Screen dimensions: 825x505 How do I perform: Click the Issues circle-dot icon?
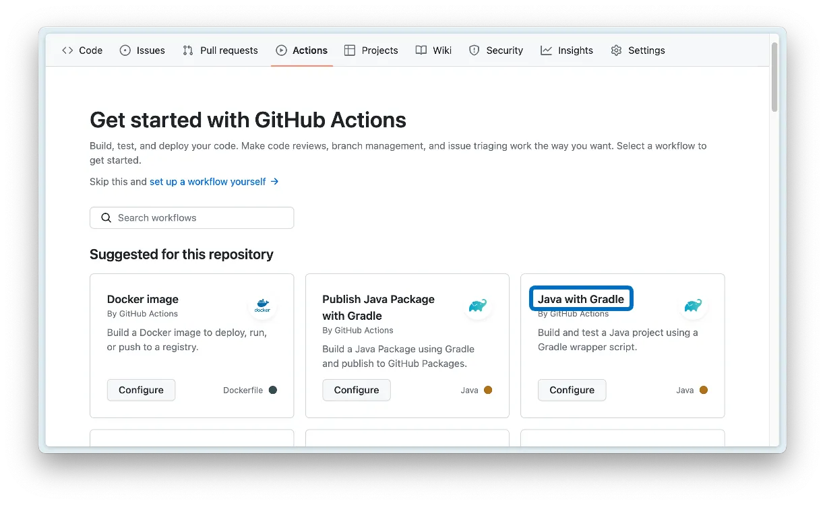(x=125, y=50)
